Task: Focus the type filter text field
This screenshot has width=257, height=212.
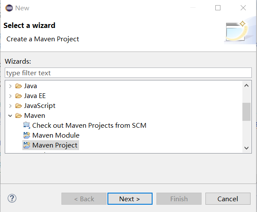Action: [x=128, y=73]
